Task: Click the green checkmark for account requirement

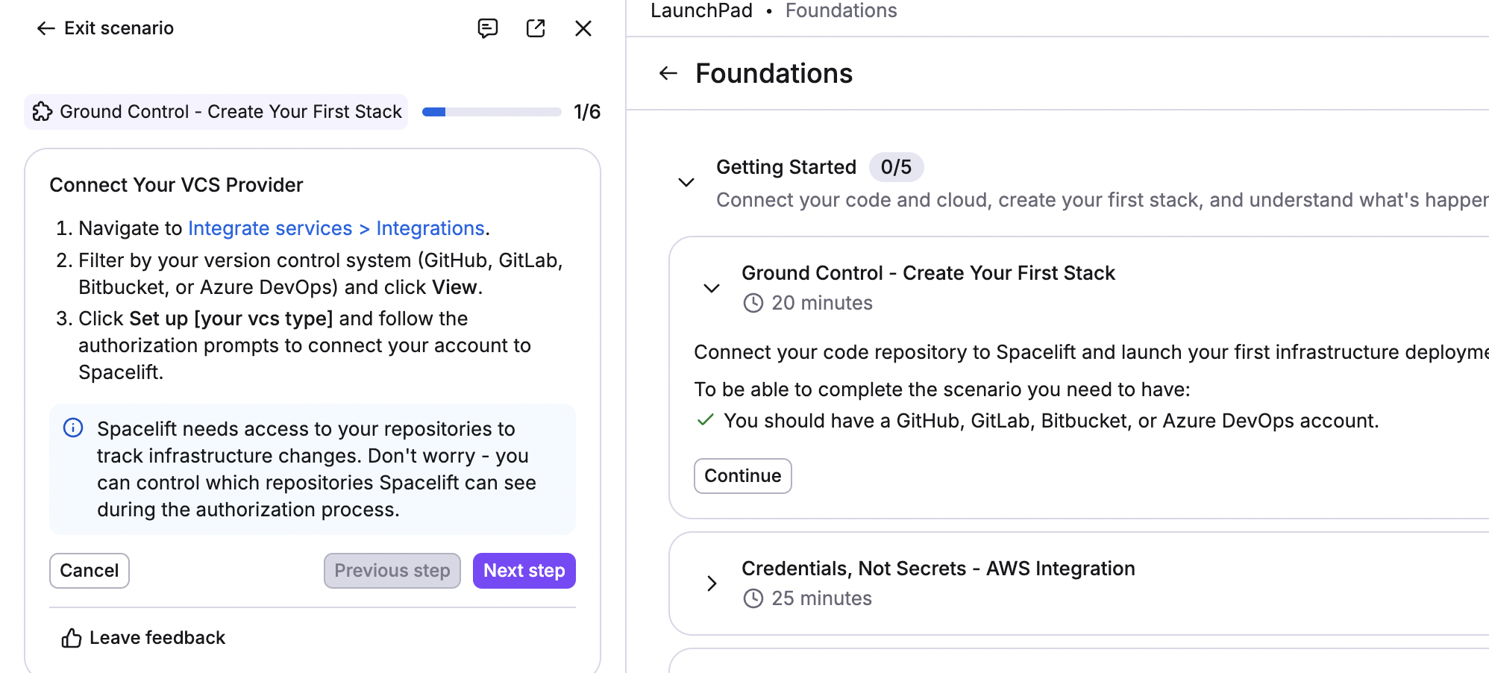Action: point(704,421)
